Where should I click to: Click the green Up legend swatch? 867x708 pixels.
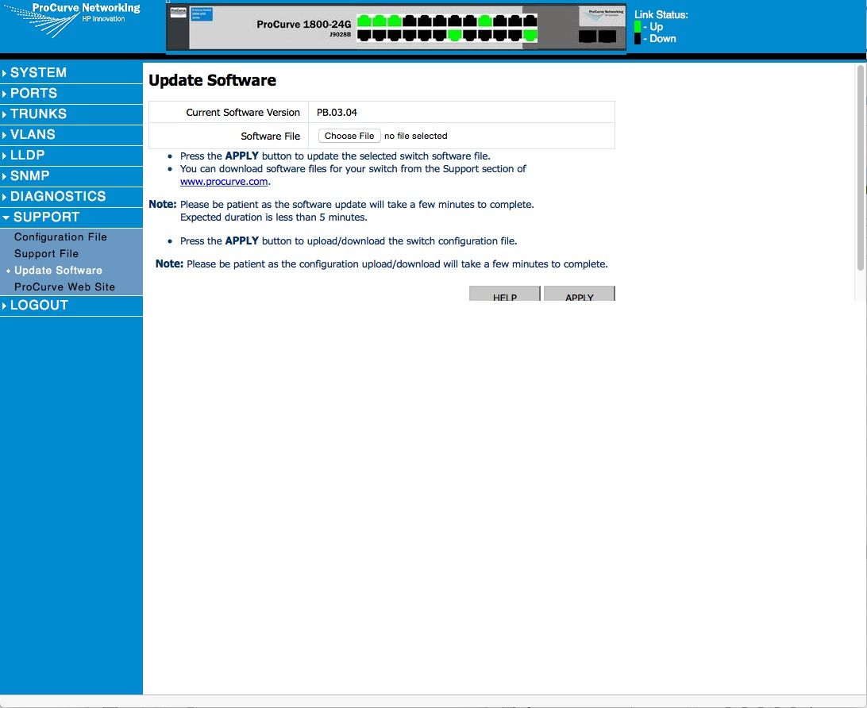(638, 26)
